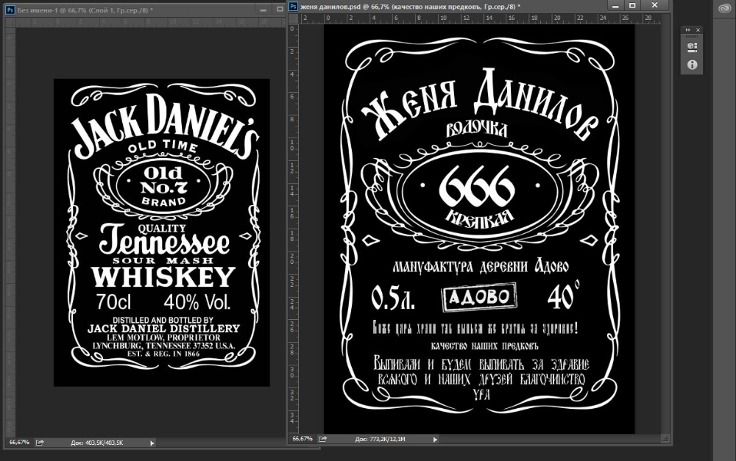Viewport: 736px width, 461px height.
Task: Click Ps icon of женя данилов.psd window
Action: (293, 6)
